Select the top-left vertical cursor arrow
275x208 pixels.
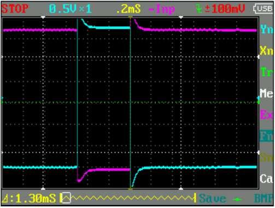click(x=43, y=17)
